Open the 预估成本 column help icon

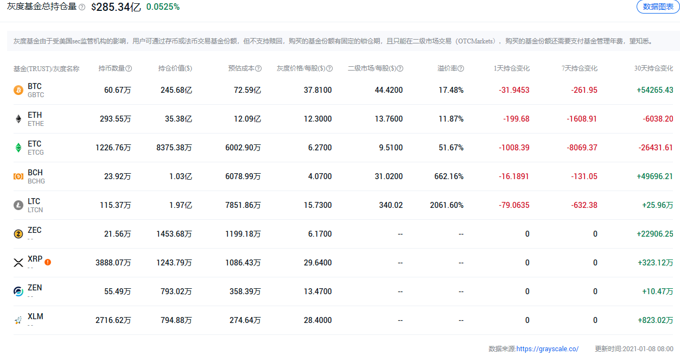click(259, 68)
